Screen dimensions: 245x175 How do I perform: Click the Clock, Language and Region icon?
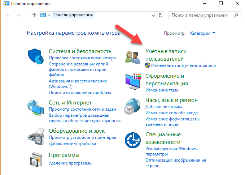(x=132, y=106)
